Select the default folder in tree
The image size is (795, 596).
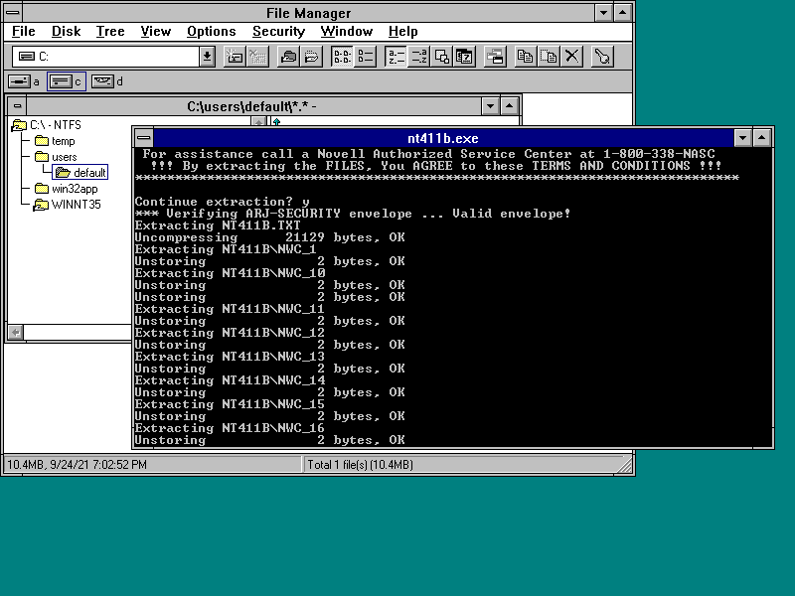coord(80,172)
